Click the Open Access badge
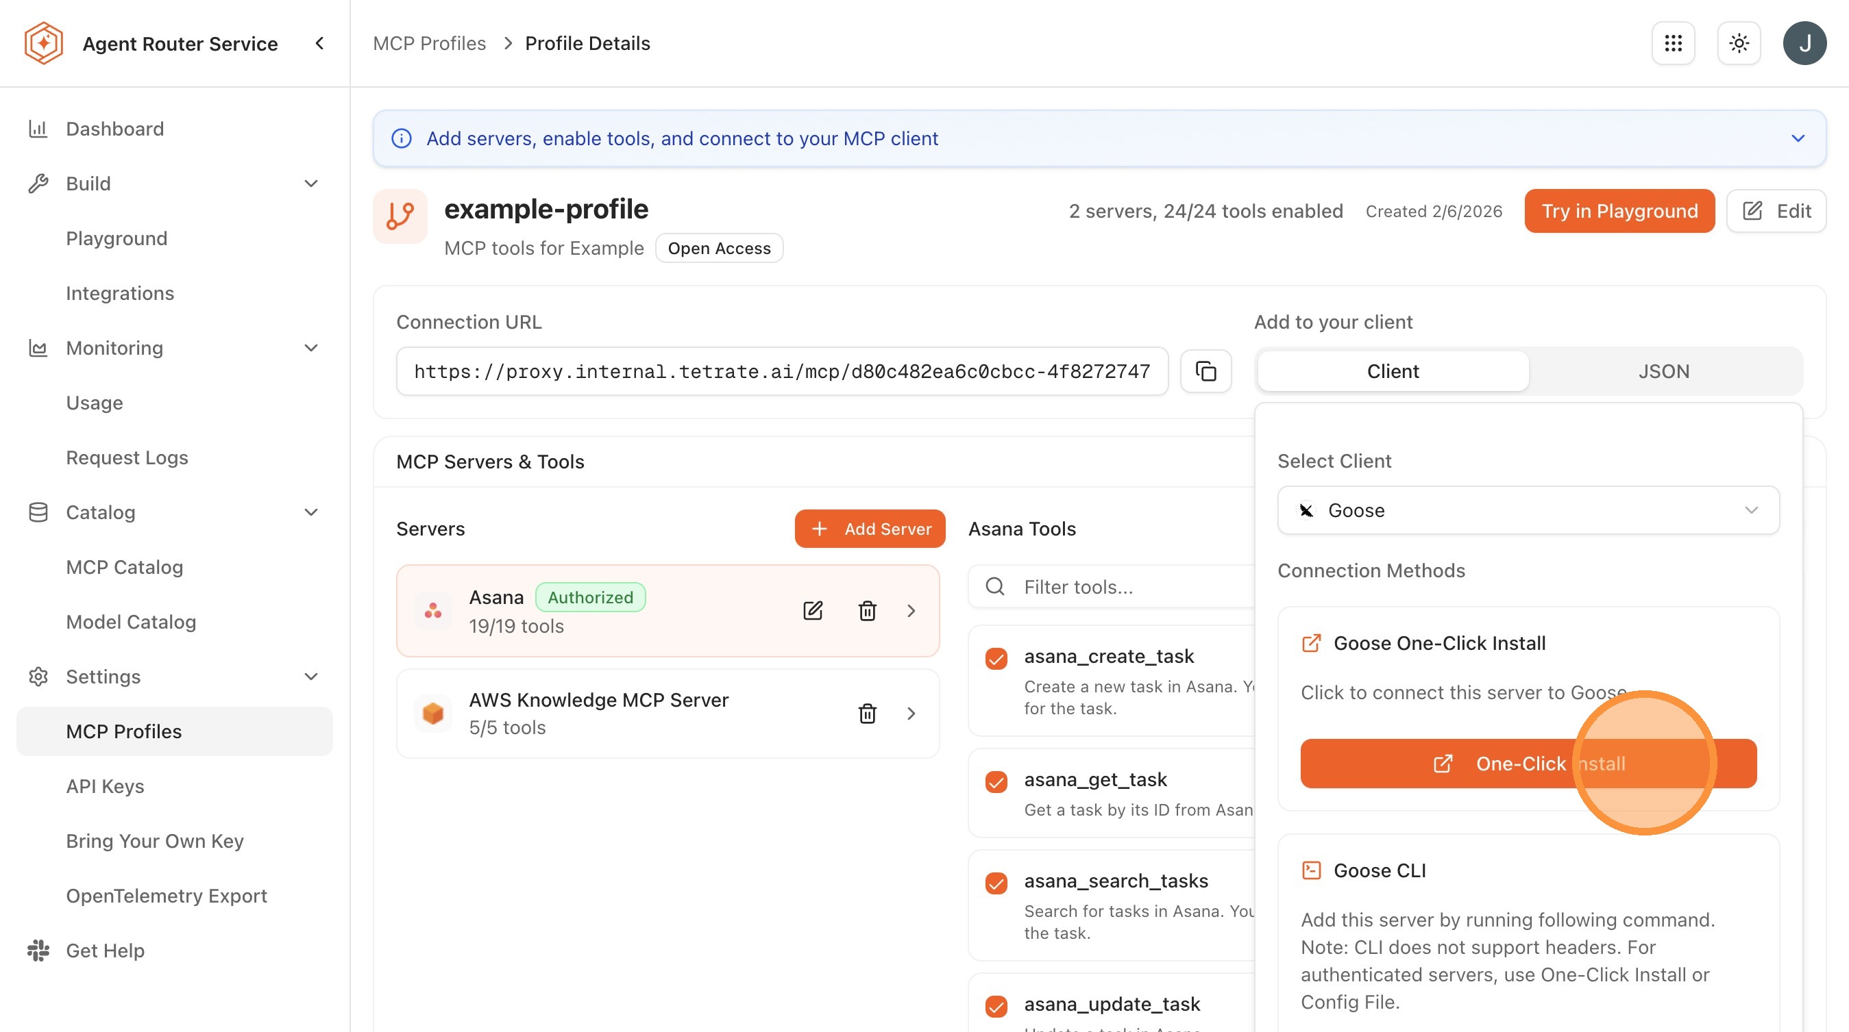Viewport: 1849px width, 1032px height. (718, 248)
